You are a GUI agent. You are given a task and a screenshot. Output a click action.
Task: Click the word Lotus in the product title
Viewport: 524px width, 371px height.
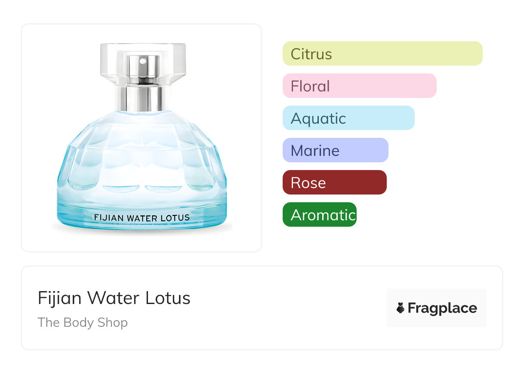click(x=168, y=298)
